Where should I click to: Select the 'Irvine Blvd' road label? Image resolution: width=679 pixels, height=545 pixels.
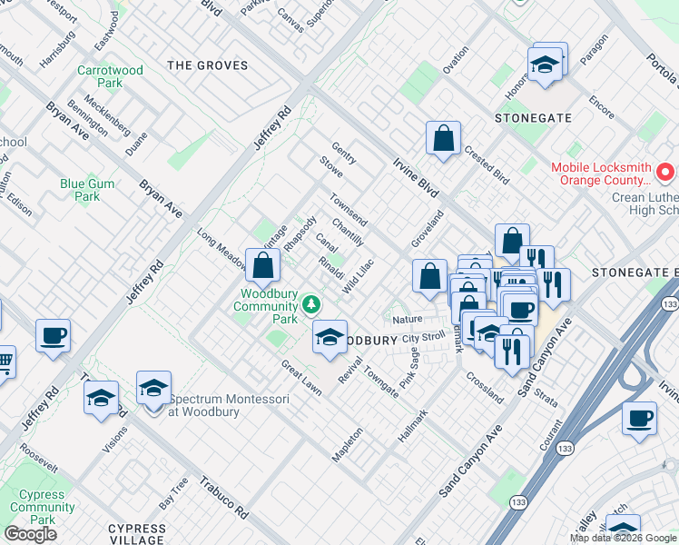click(x=416, y=178)
